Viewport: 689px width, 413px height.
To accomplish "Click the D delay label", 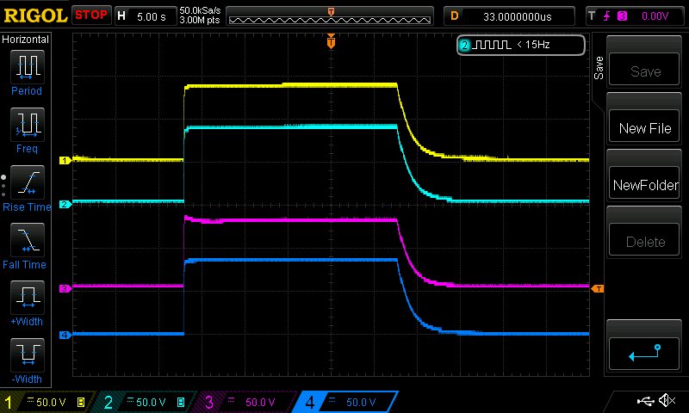I will (455, 16).
